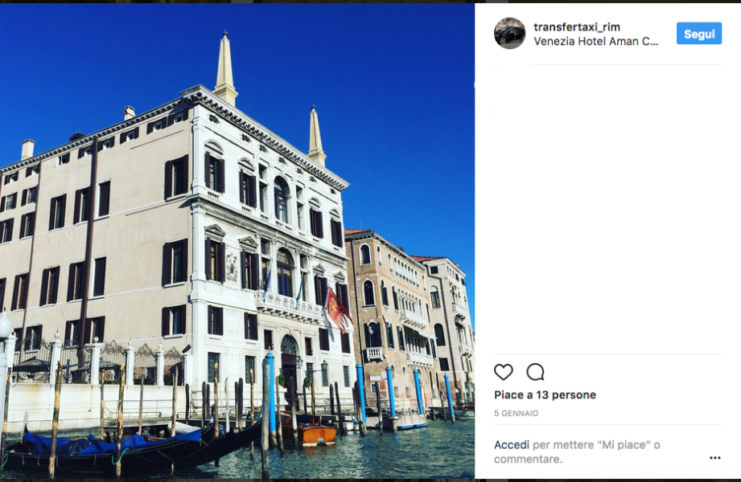Click the taller left rooftop spire
The height and width of the screenshot is (482, 741).
tap(225, 68)
